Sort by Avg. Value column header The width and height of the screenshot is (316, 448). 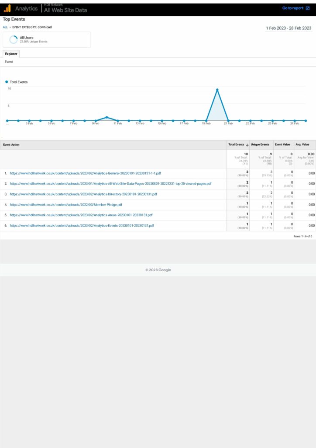coord(302,145)
